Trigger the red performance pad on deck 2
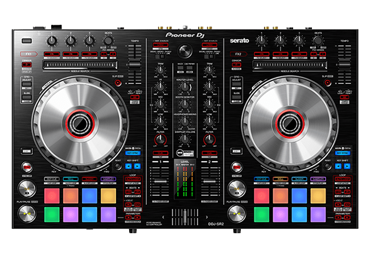This screenshot has height=261, width=370. tap(261, 196)
